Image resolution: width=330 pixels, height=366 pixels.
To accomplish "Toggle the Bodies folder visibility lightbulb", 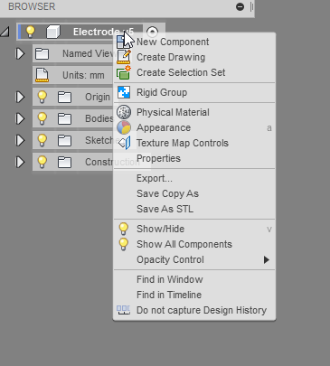I will 42,118.
